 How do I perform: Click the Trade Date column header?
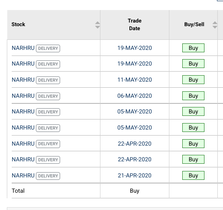135,25
